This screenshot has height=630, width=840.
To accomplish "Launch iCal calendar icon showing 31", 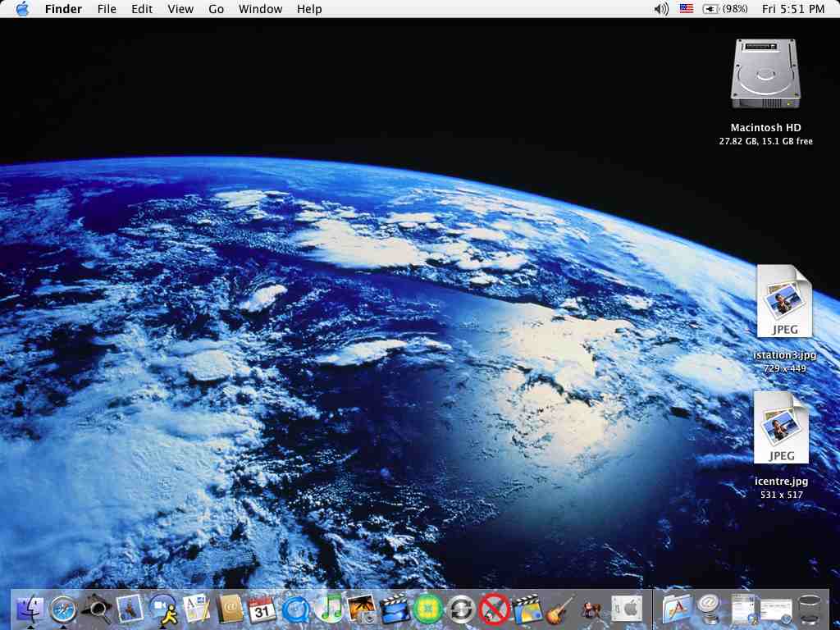I will point(262,609).
